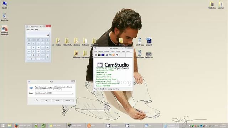228x128 pixels.
Task: Click Browse... in the Run dialog
Action: (68, 101)
